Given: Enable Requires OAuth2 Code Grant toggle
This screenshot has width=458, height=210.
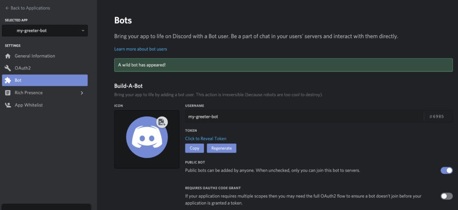Looking at the screenshot, I should click(x=446, y=196).
